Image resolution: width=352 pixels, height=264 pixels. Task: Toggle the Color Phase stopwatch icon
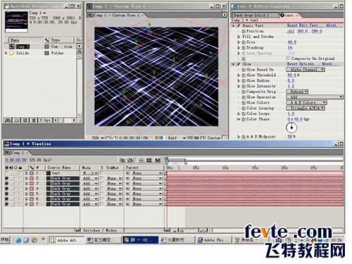coord(244,119)
